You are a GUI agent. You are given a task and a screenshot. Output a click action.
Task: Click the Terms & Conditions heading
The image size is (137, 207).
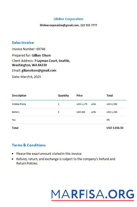[29, 145]
